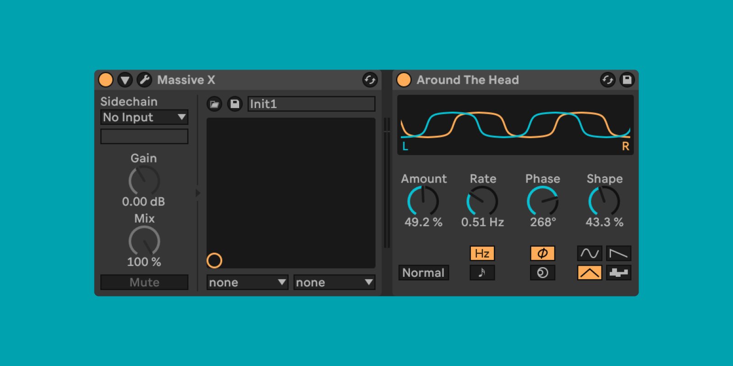
Task: Adjust the Shape knob
Action: [604, 201]
